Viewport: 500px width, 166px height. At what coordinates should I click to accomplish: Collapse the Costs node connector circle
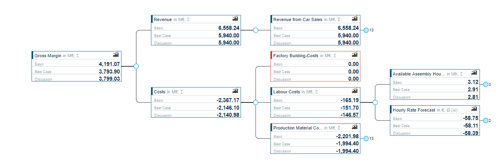click(x=256, y=102)
